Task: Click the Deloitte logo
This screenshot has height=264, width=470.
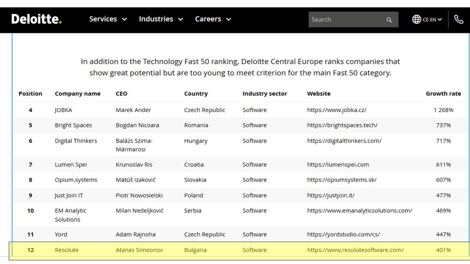Action: 36,19
